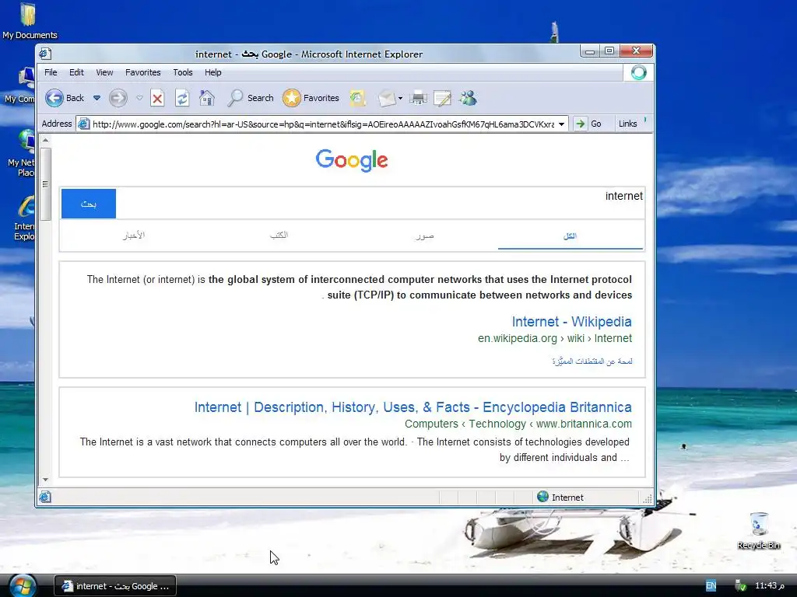
Task: Stop loading with the red X icon
Action: pos(157,98)
